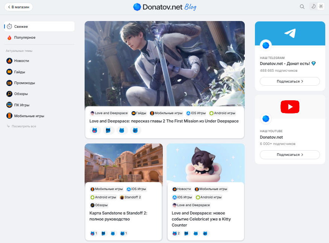Open the 'Промокоды' topic

tap(24, 83)
